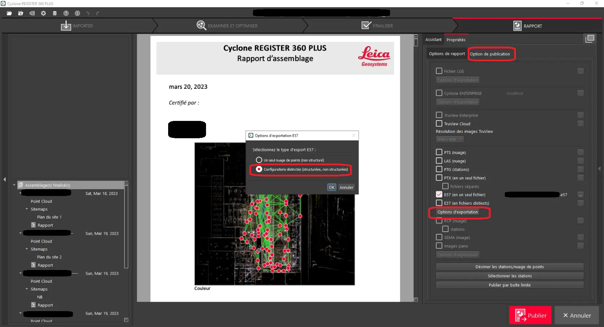This screenshot has width=604, height=327.
Task: Publish the report with the Publier button
Action: [x=530, y=315]
